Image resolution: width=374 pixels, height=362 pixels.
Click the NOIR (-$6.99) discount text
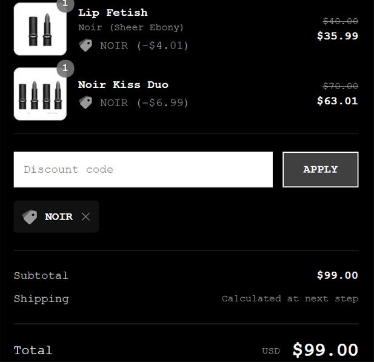point(144,103)
